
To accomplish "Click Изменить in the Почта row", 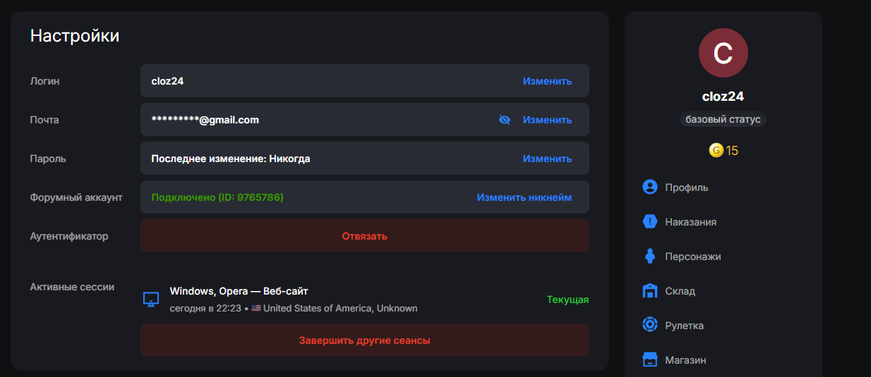I will (547, 120).
